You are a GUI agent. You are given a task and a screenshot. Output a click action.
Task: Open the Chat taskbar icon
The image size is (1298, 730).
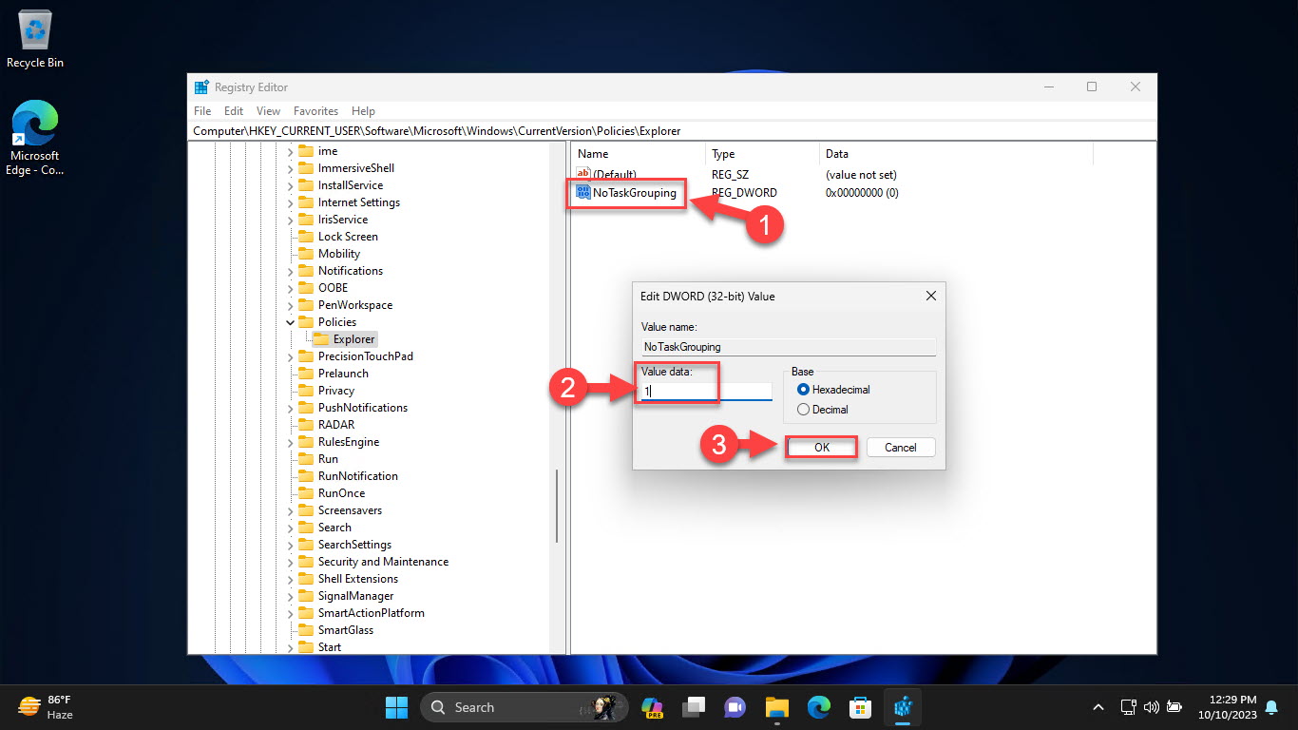coord(735,707)
